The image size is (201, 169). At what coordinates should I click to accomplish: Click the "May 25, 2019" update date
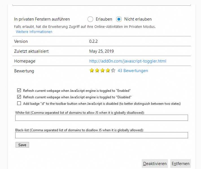(101, 51)
